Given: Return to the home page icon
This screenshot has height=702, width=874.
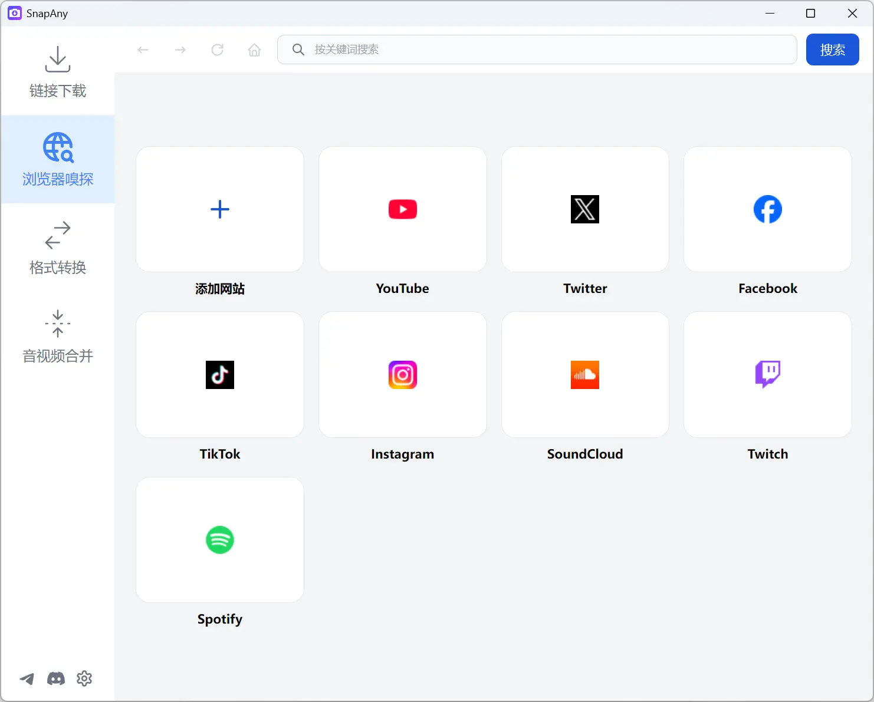Looking at the screenshot, I should coord(254,50).
